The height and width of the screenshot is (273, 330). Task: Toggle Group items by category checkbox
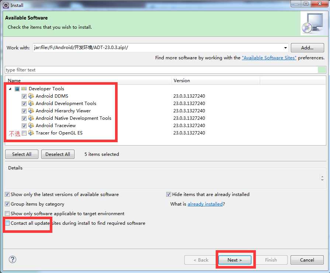(x=7, y=204)
